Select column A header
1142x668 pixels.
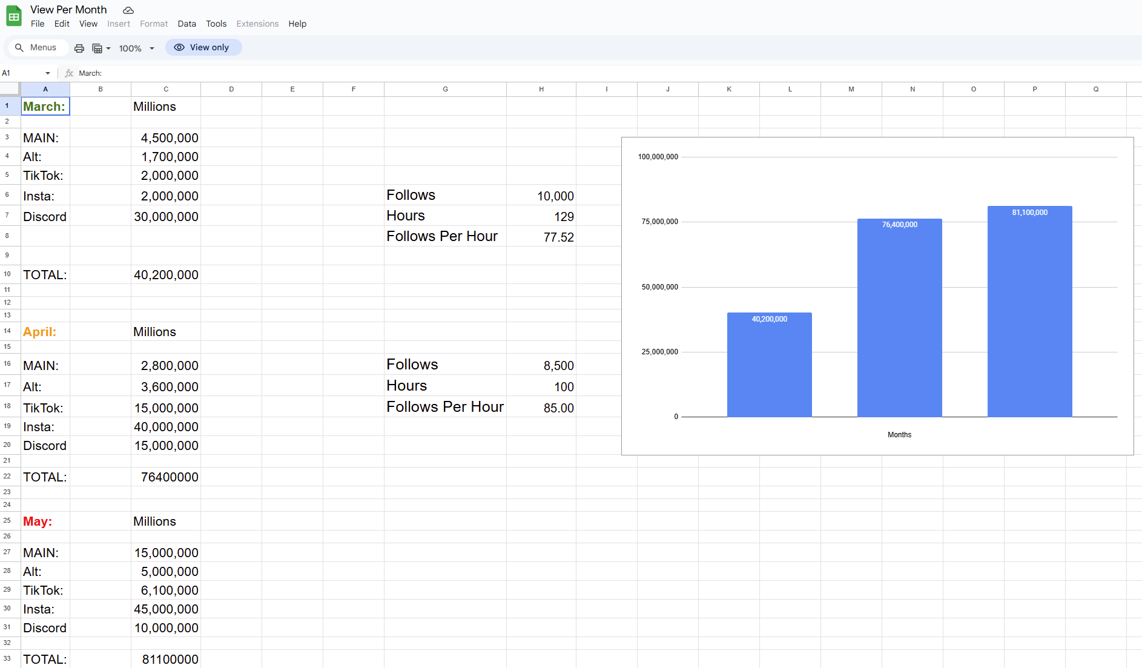(x=45, y=89)
